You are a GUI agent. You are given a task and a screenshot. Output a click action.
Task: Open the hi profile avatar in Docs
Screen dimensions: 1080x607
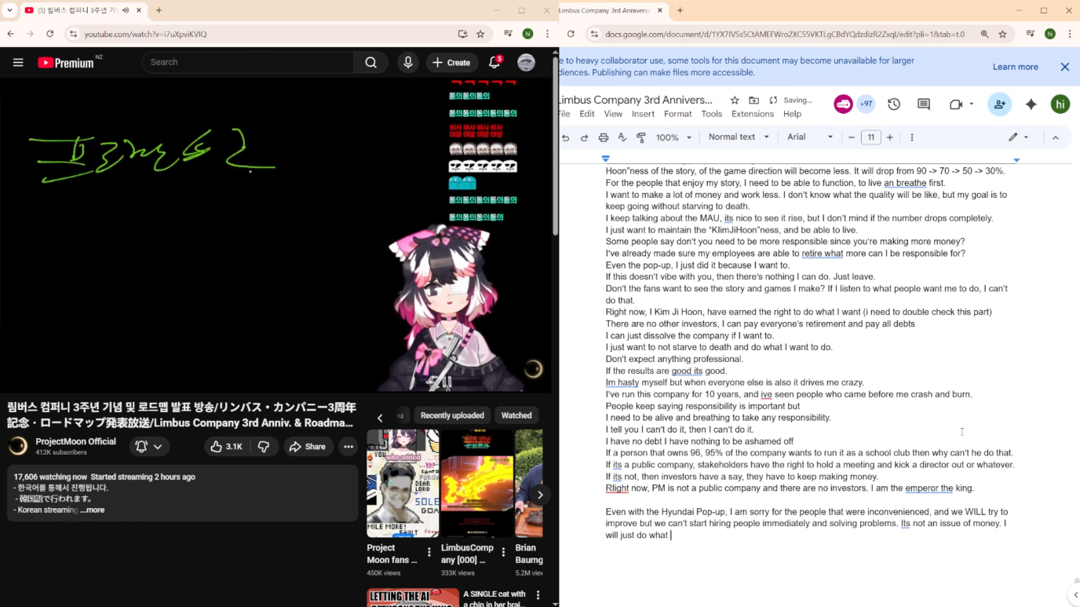pos(1060,104)
